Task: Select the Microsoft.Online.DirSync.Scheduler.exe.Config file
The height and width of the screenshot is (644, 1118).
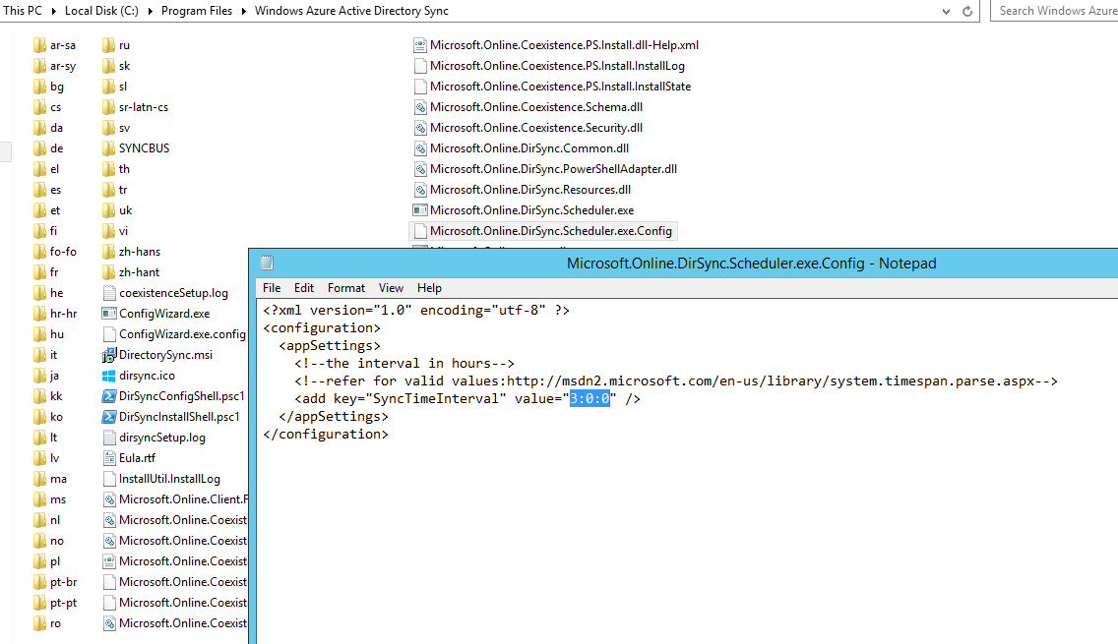Action: (550, 231)
